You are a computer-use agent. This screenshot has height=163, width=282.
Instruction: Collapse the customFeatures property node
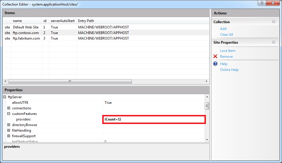point(9,114)
